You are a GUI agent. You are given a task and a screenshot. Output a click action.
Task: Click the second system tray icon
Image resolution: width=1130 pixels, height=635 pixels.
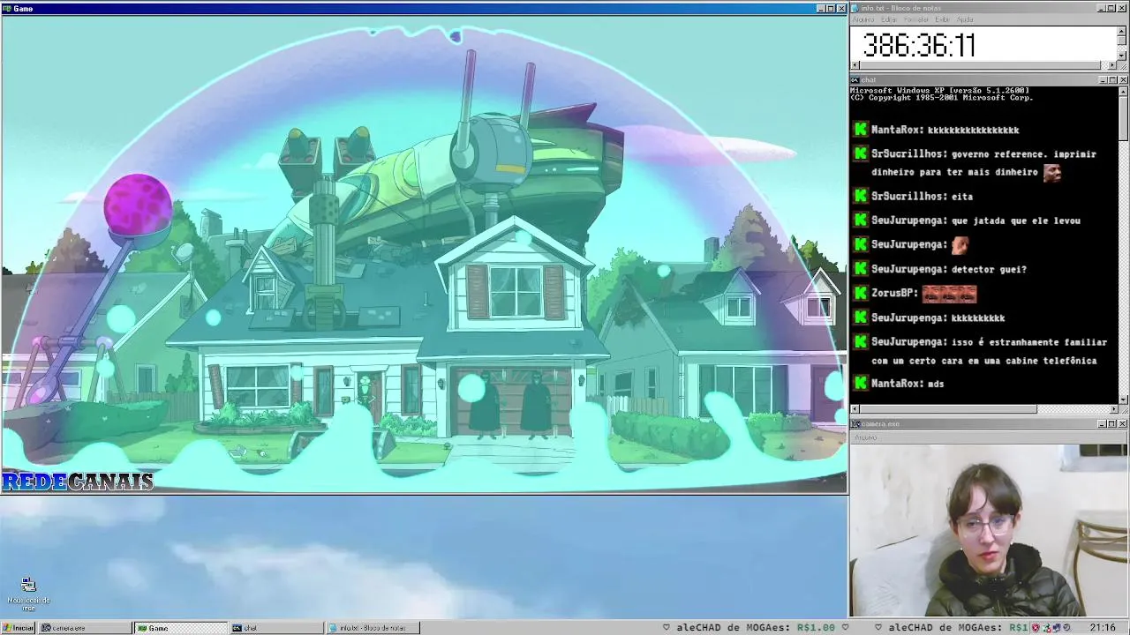(1048, 628)
